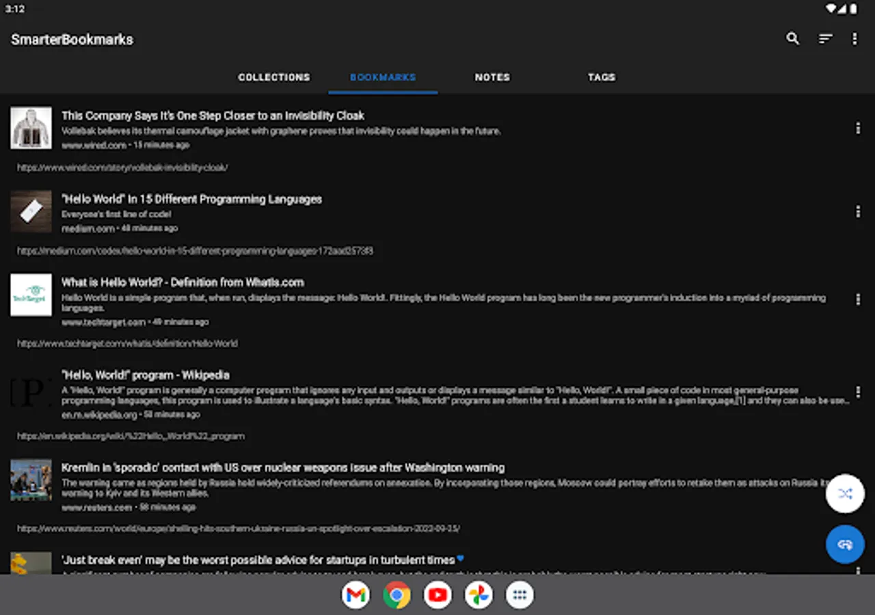Switch to the Collections tab
This screenshot has width=875, height=615.
tap(274, 77)
